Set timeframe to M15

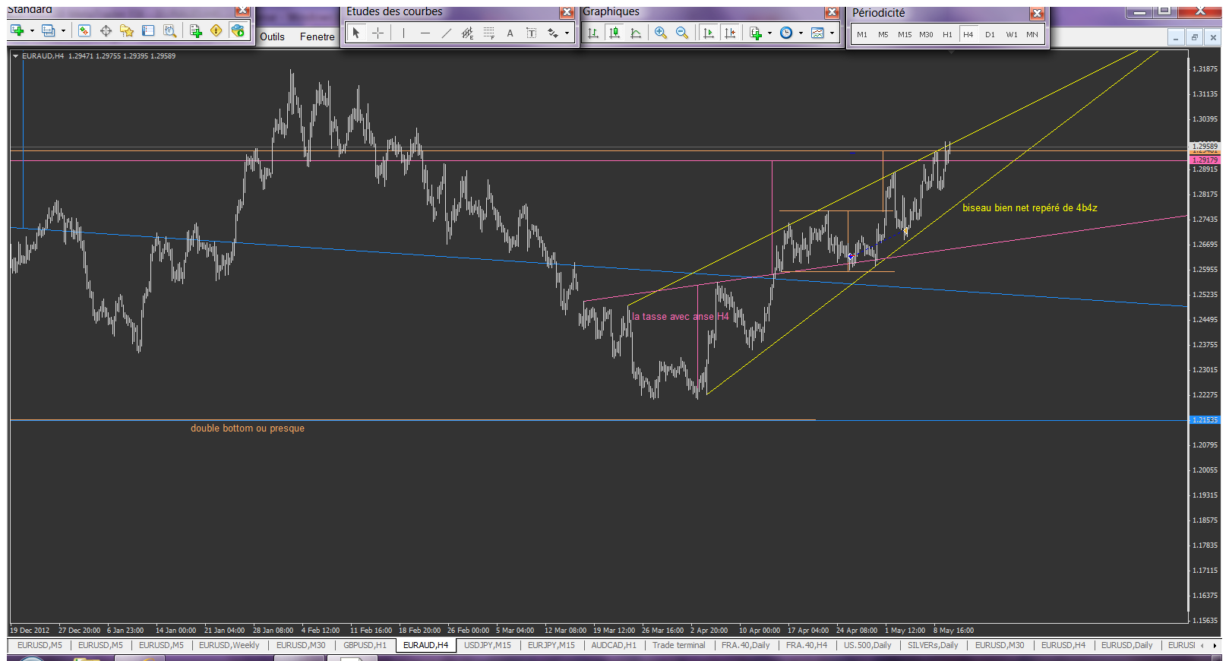(904, 34)
